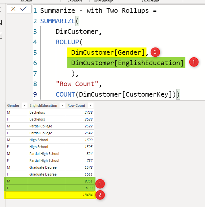The width and height of the screenshot is (205, 207).
Task: Select the cell with value 2522
Action: click(x=80, y=126)
